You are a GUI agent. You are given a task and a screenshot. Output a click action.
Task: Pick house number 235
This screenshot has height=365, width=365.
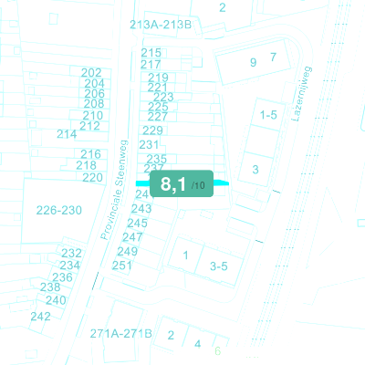157,159
